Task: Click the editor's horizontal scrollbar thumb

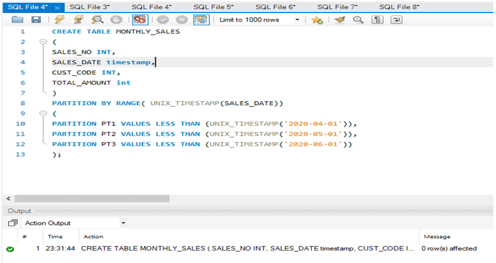Action: point(92,198)
